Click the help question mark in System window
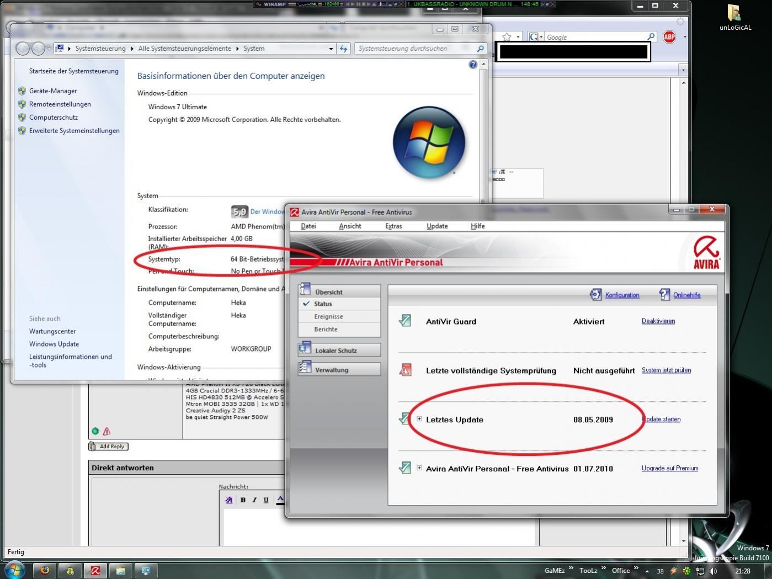The image size is (772, 579). 473,65
